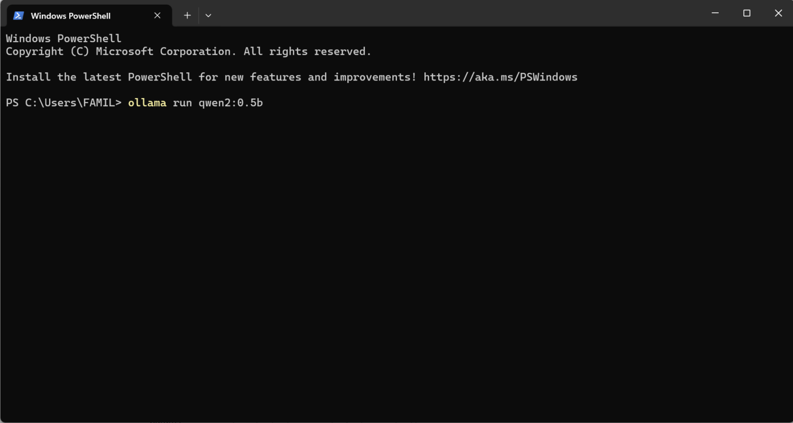The width and height of the screenshot is (793, 423).
Task: Click the yellow ollama command word
Action: (147, 103)
